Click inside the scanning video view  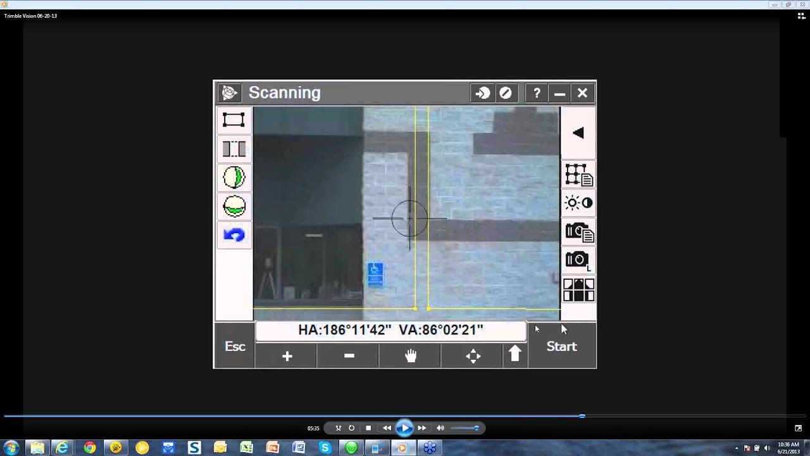pos(406,213)
